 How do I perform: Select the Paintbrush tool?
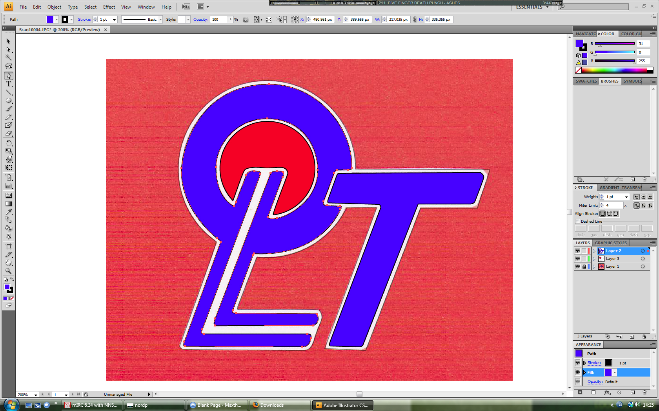point(8,109)
